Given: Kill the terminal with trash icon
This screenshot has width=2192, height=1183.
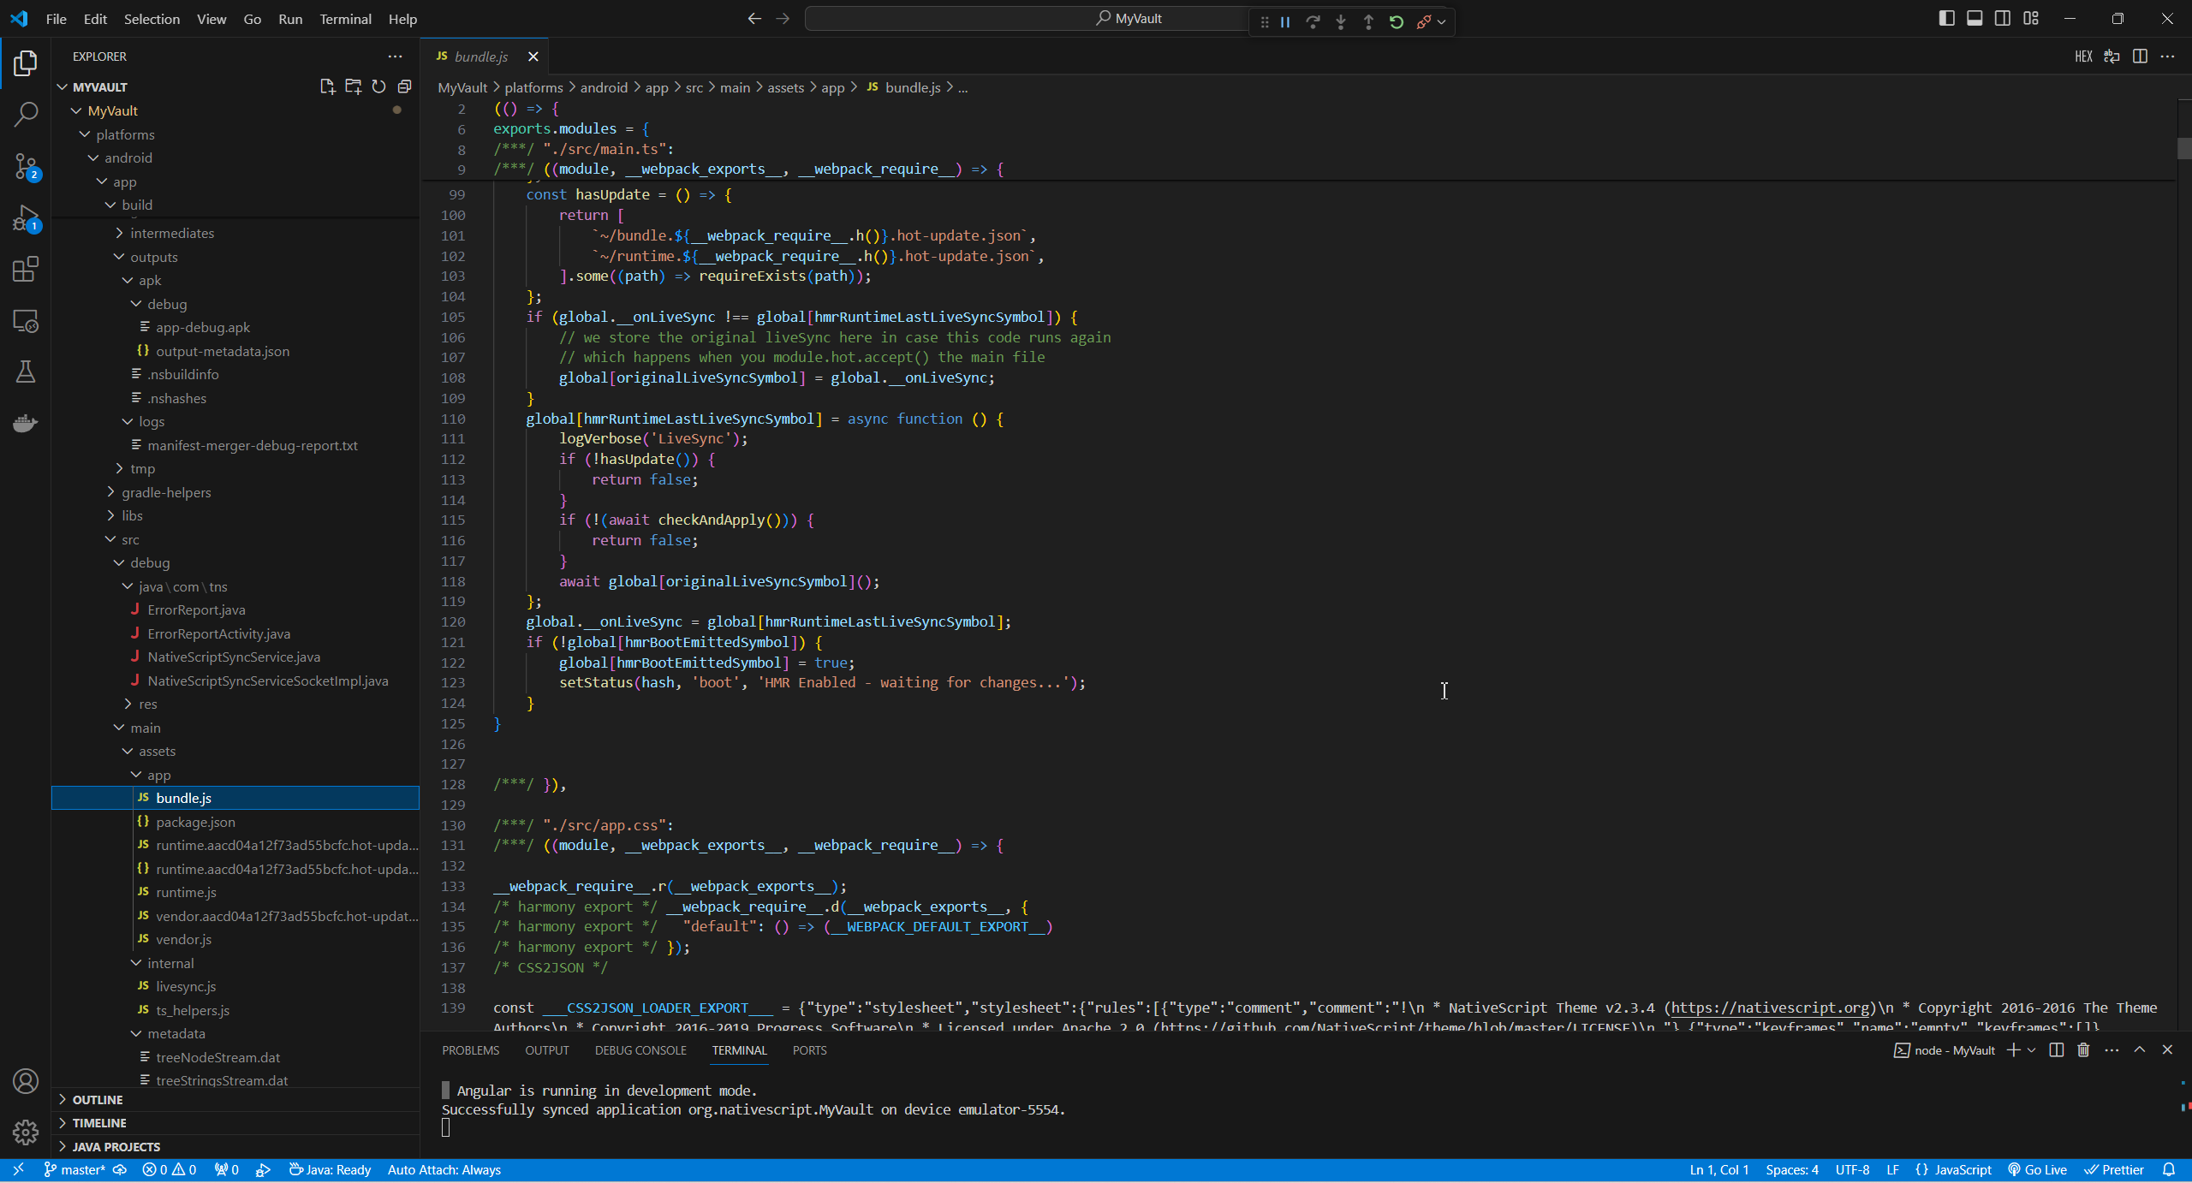Looking at the screenshot, I should 2083,1049.
